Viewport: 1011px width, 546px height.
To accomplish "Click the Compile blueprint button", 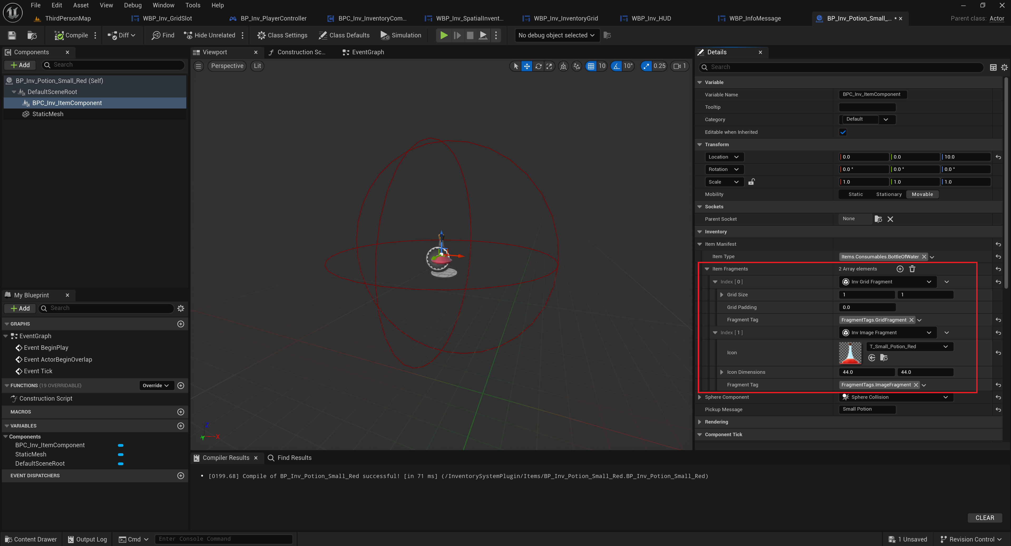I will 71,35.
